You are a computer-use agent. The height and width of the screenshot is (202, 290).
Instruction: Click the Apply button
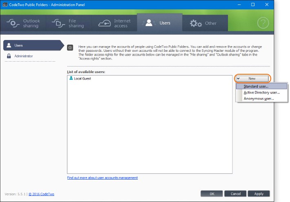point(259,194)
